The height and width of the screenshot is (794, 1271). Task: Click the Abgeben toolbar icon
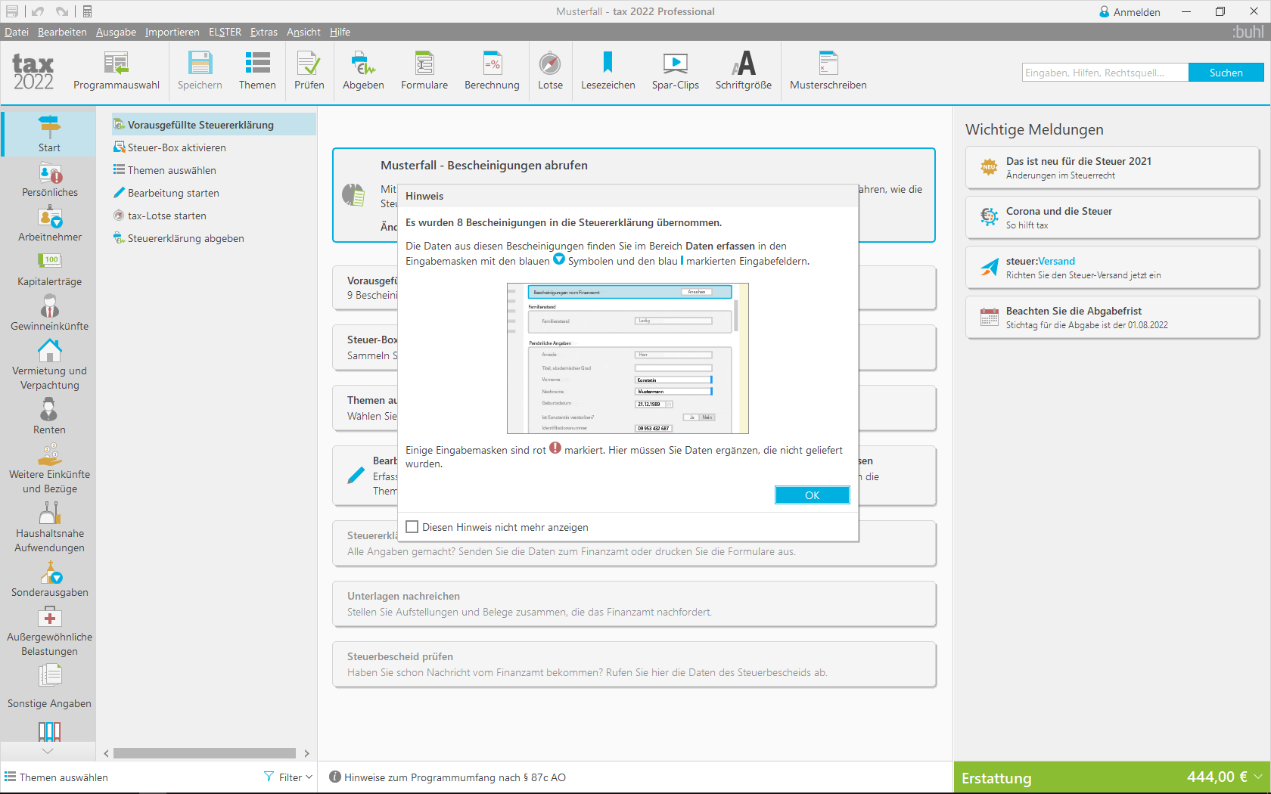tap(363, 71)
